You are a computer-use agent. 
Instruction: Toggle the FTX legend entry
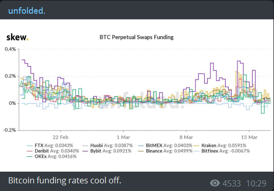[x=50, y=145]
